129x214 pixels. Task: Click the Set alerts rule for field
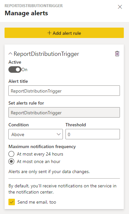(64, 112)
